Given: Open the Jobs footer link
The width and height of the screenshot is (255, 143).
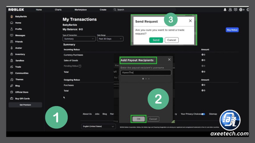Looking at the screenshot, I should point(97,114).
